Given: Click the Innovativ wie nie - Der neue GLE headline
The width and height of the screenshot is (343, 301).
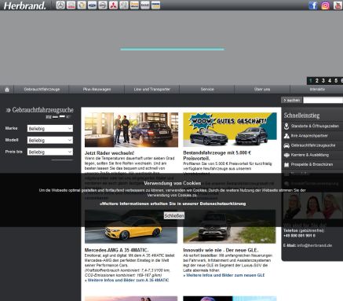Looking at the screenshot, I should pos(221,250).
